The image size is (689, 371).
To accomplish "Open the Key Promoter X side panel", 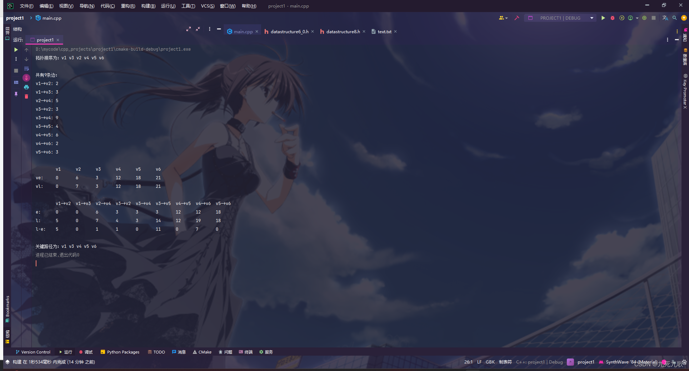I will (x=685, y=92).
